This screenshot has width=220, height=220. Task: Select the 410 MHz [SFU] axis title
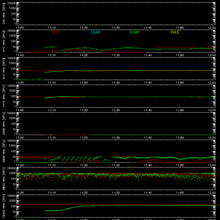pyautogui.click(x=4, y=41)
